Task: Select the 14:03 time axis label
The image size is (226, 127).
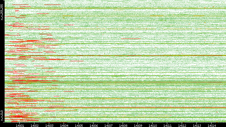Action: click(49, 125)
